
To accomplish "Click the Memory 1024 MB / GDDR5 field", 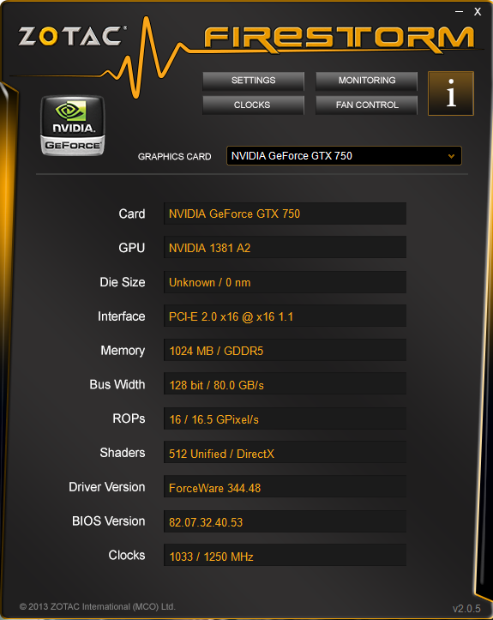I will pyautogui.click(x=285, y=350).
